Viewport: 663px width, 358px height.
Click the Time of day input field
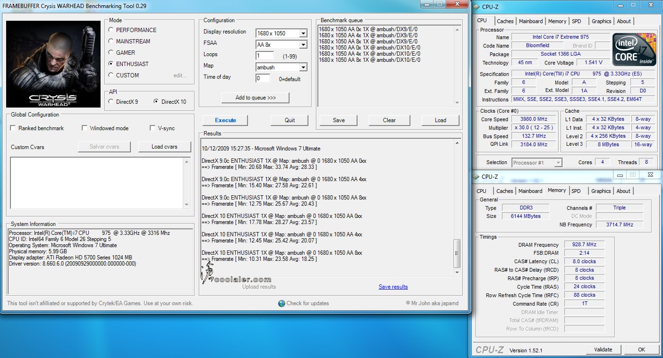[x=263, y=78]
